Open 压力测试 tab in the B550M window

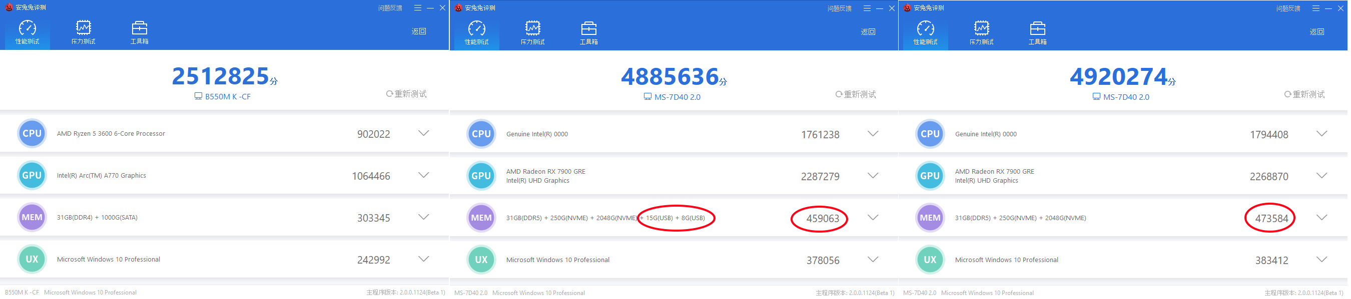84,32
